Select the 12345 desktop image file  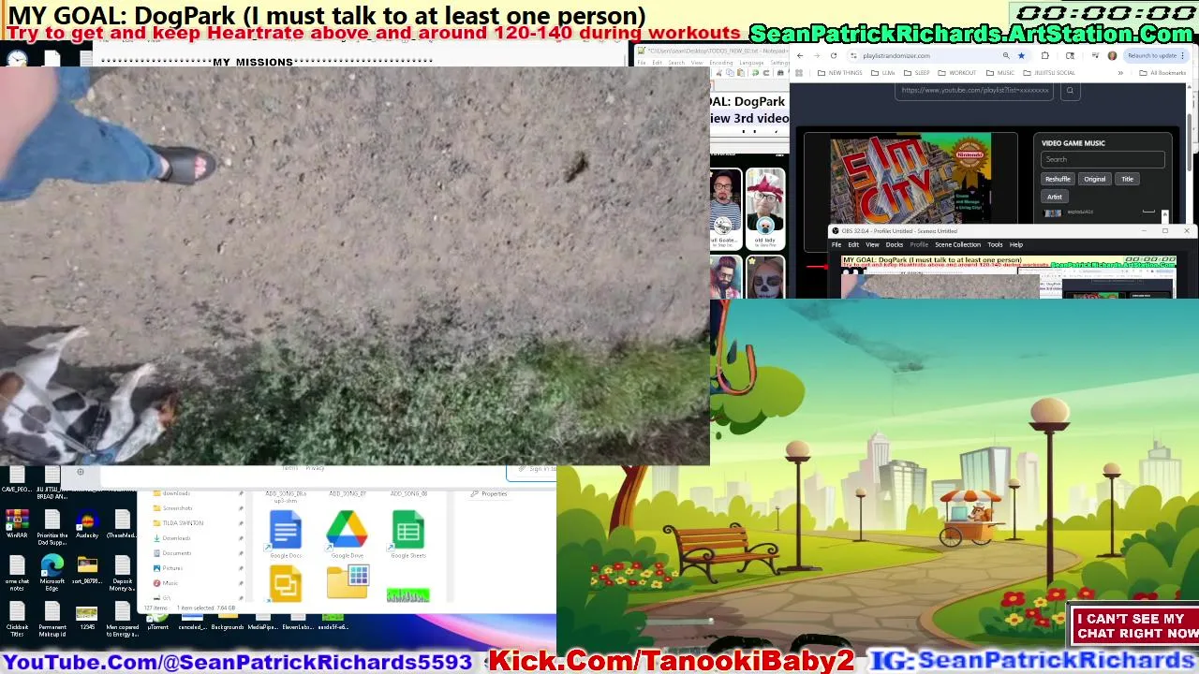pos(87,617)
